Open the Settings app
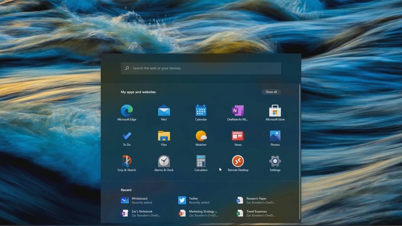The height and width of the screenshot is (226, 402). pyautogui.click(x=275, y=163)
